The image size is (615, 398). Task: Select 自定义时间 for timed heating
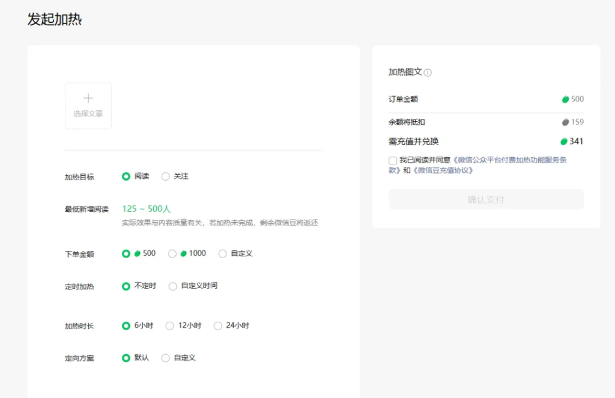coord(172,286)
